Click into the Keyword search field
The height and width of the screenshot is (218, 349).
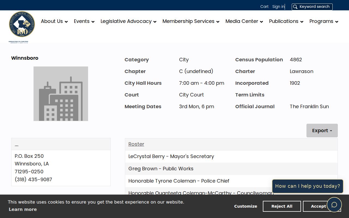(312, 7)
